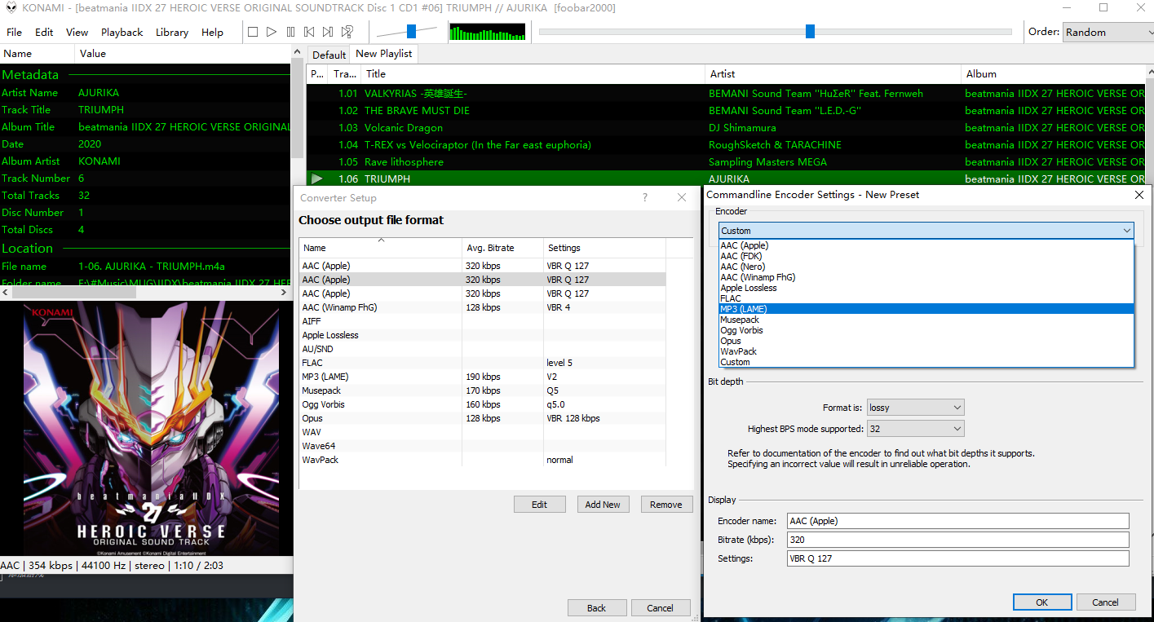
Task: Click the Settings input field VBR Q 127
Action: pyautogui.click(x=958, y=558)
